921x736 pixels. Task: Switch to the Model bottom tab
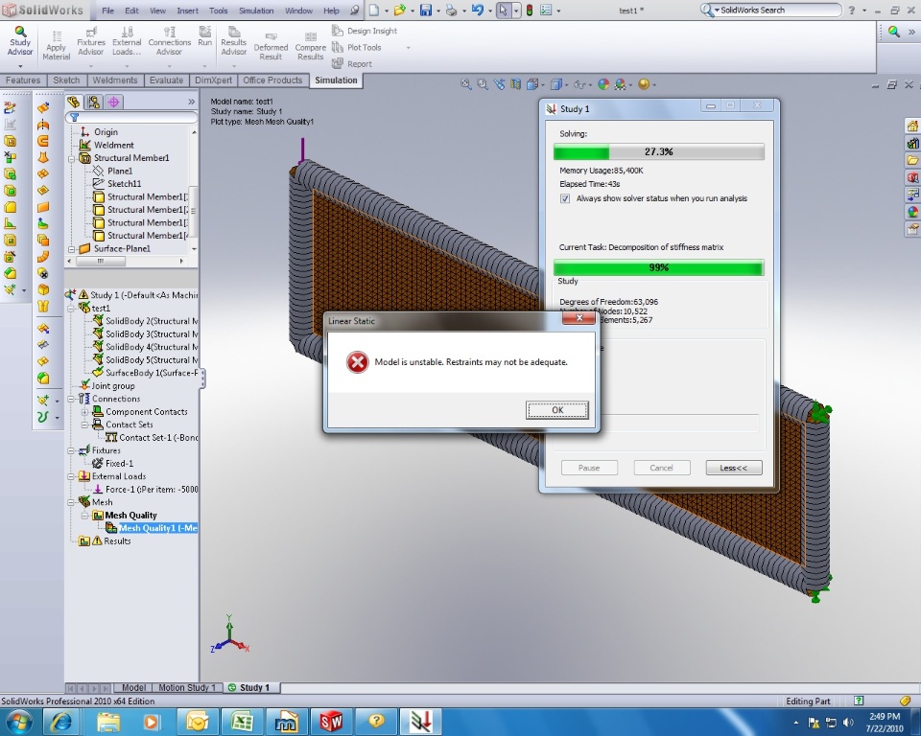pos(133,687)
